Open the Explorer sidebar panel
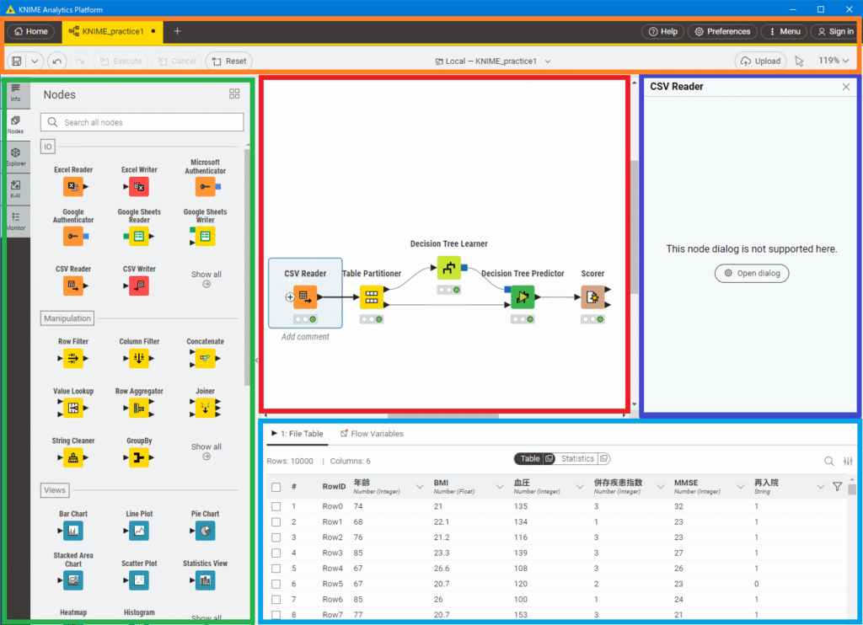The width and height of the screenshot is (863, 625). [15, 157]
